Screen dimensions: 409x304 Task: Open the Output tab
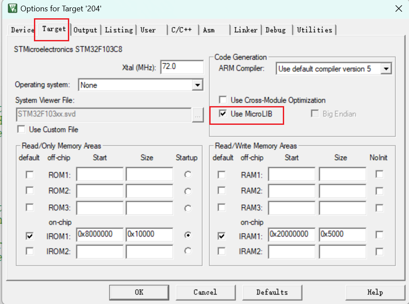tap(85, 30)
